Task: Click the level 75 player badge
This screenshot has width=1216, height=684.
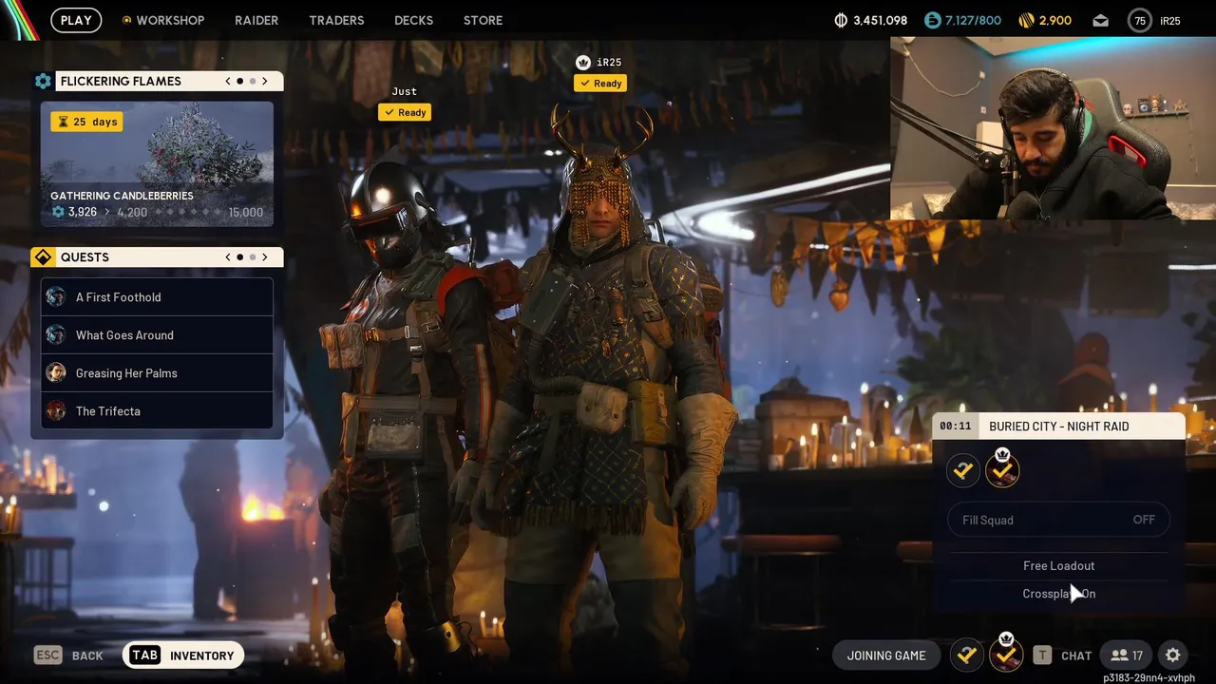Action: coord(1140,20)
